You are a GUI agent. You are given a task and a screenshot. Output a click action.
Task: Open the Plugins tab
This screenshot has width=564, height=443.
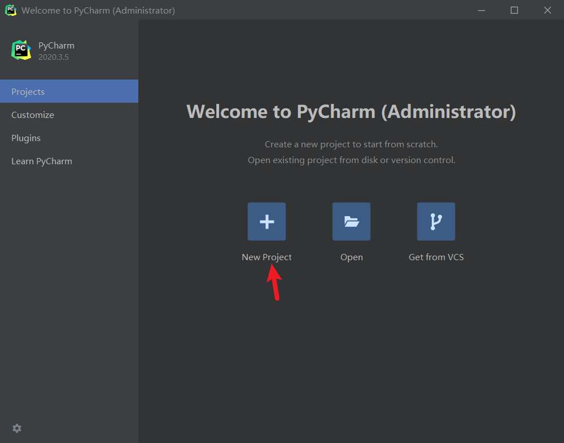coord(69,138)
